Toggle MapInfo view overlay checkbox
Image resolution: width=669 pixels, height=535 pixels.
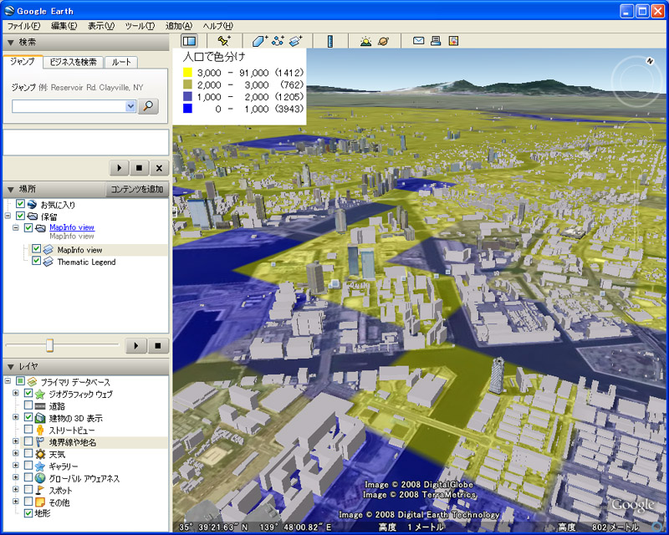point(36,248)
